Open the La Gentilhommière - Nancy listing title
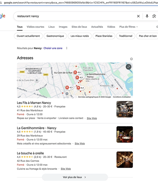Image resolution: width=158 pixels, height=184 pixels. (37, 128)
